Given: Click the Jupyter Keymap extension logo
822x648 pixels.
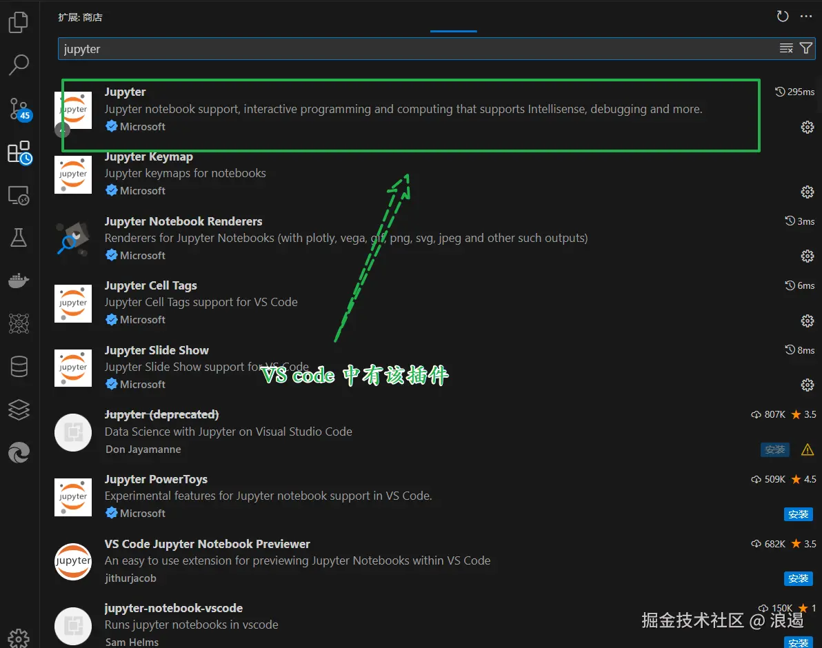Looking at the screenshot, I should pos(73,174).
